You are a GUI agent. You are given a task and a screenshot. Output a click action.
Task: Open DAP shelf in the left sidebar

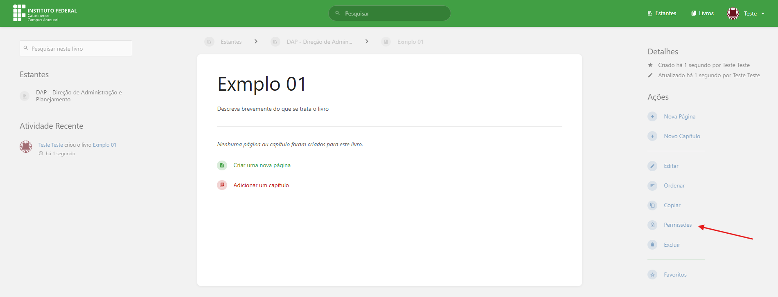click(79, 96)
